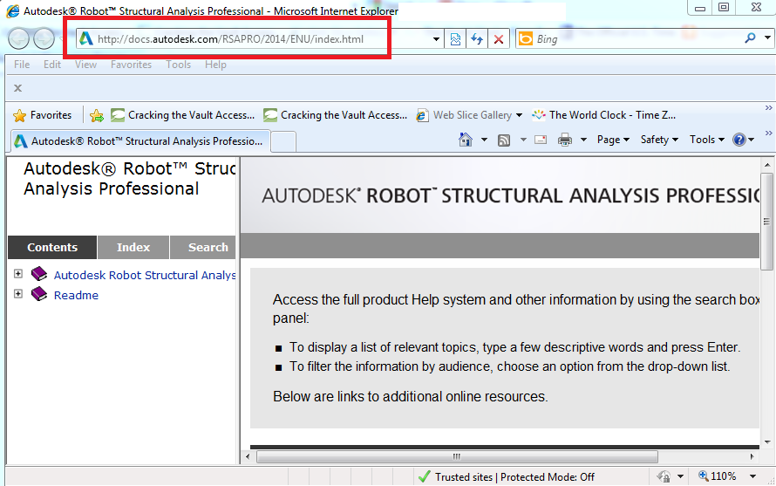Open the first Cracking the Vault Access favorite
Viewport: 776px width, 486px height.
(x=183, y=115)
